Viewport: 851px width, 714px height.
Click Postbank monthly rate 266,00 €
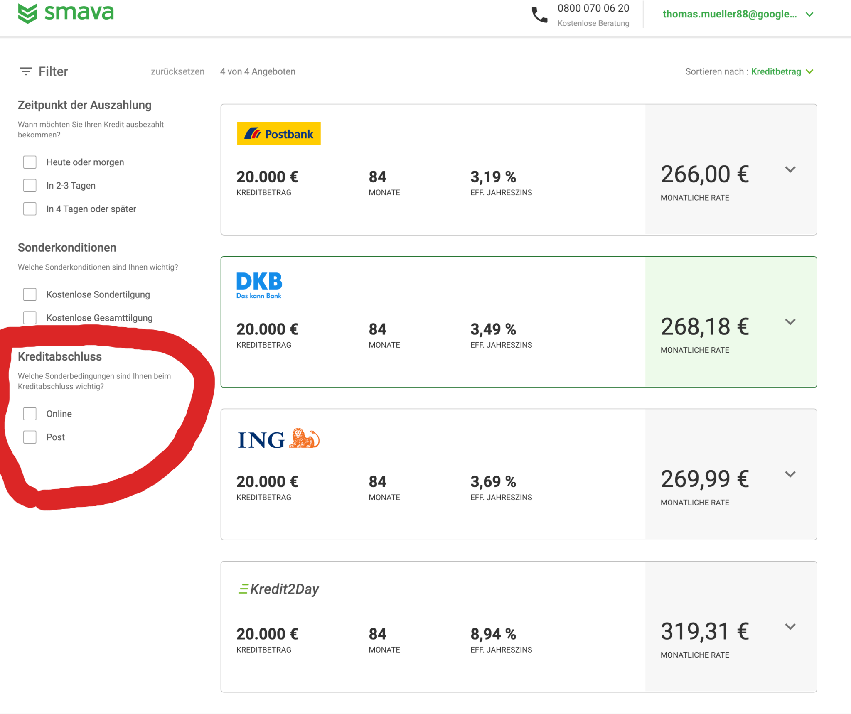(705, 174)
